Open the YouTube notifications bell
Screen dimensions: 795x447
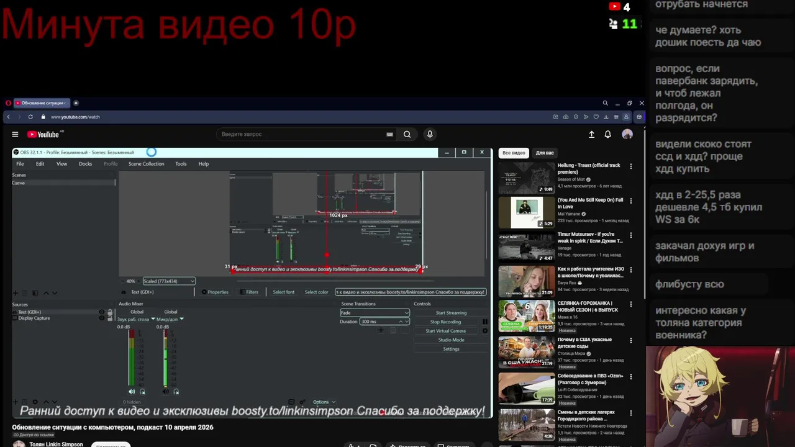click(608, 134)
